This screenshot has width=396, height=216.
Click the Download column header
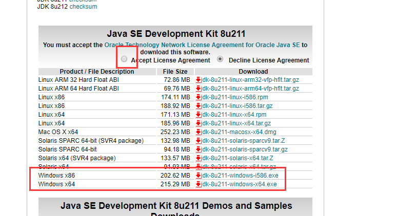tap(253, 72)
